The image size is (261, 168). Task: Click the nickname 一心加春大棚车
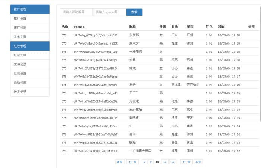140,151
